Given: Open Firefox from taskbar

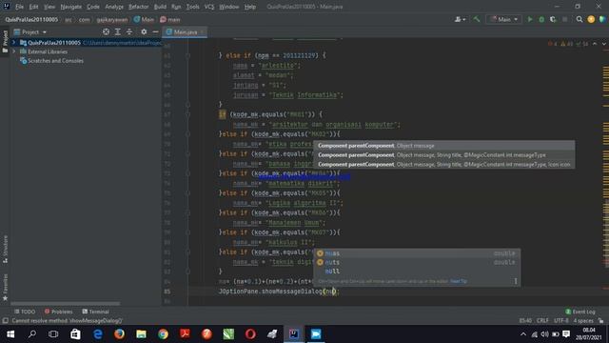Looking at the screenshot, I should point(119,334).
